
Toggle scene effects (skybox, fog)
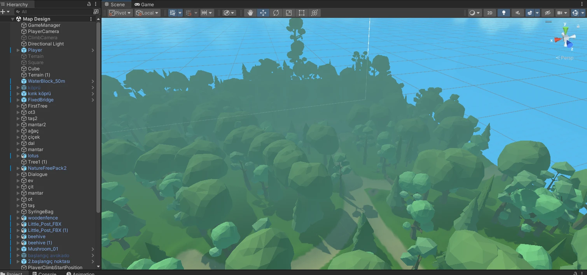529,13
